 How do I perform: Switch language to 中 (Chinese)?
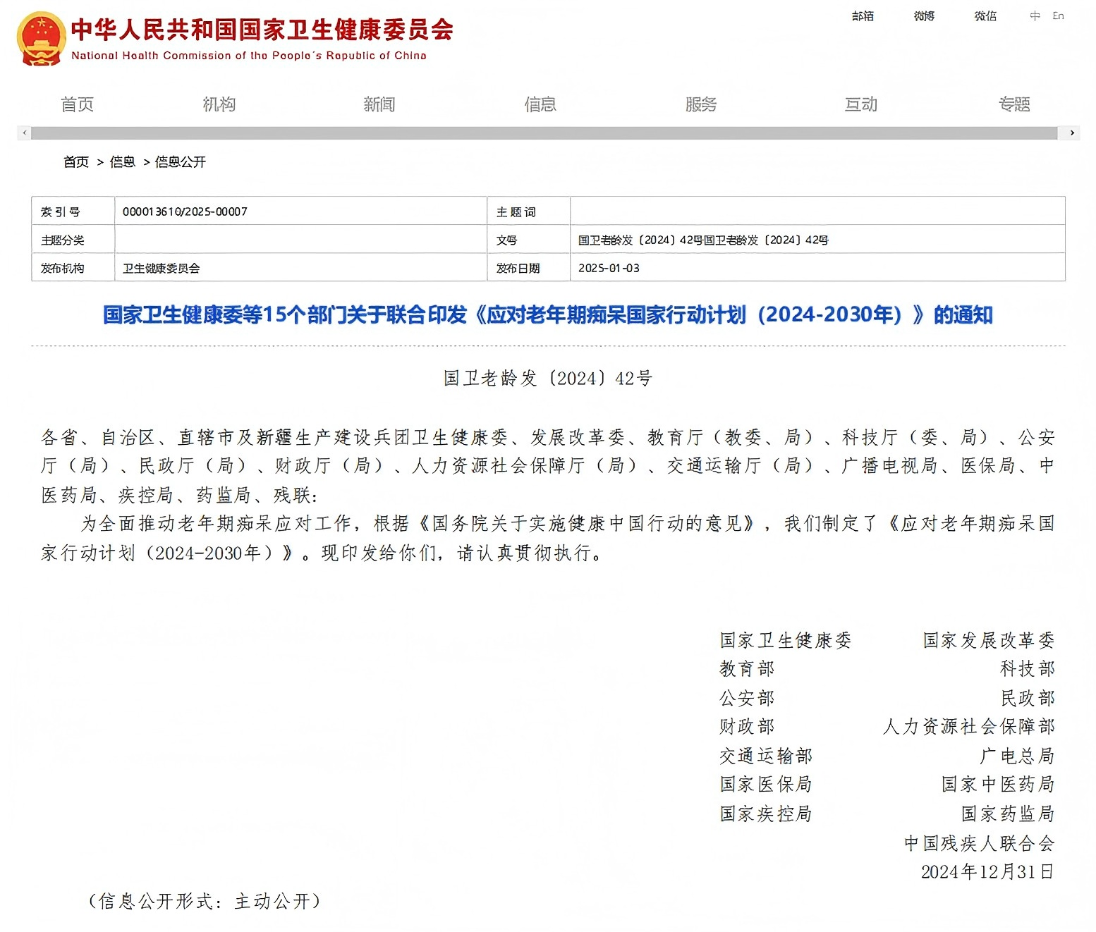click(1035, 16)
